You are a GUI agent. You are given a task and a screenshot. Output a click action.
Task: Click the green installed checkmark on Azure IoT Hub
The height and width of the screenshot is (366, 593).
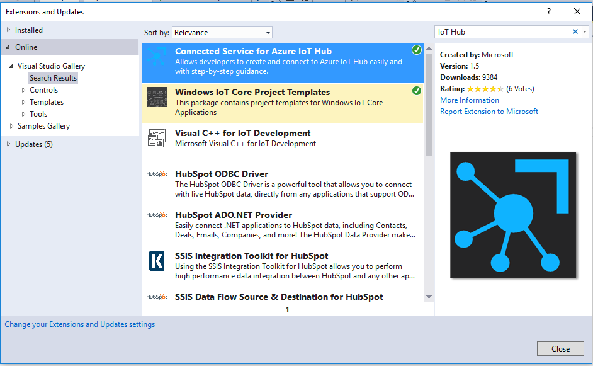pos(416,50)
